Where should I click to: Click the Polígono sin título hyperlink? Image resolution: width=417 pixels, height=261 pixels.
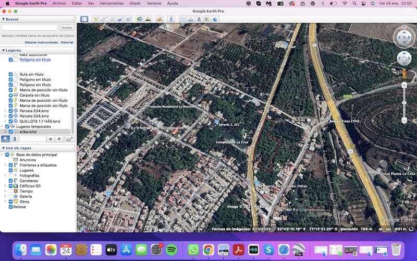pos(35,60)
